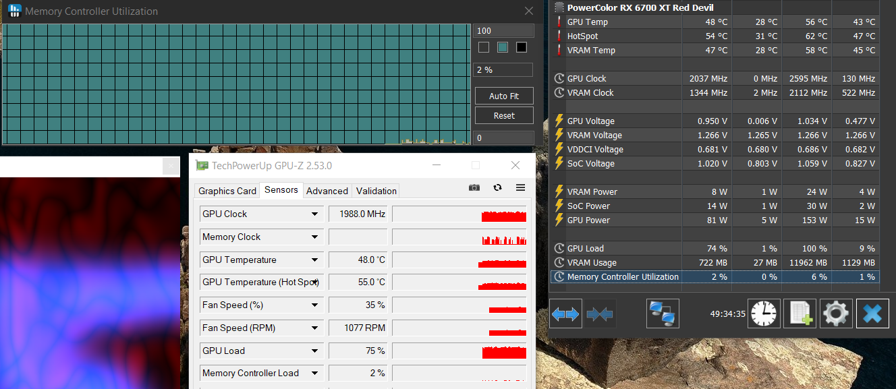Click the Auto Fit button
Image resolution: width=896 pixels, height=389 pixels.
click(x=504, y=96)
